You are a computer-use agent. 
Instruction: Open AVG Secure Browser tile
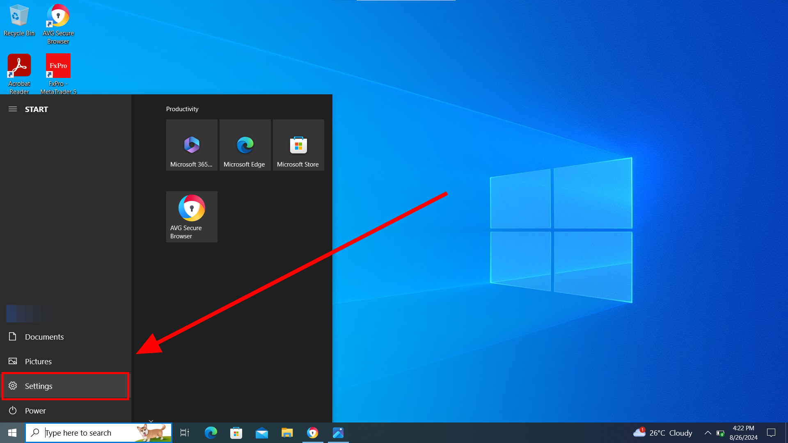coord(192,217)
